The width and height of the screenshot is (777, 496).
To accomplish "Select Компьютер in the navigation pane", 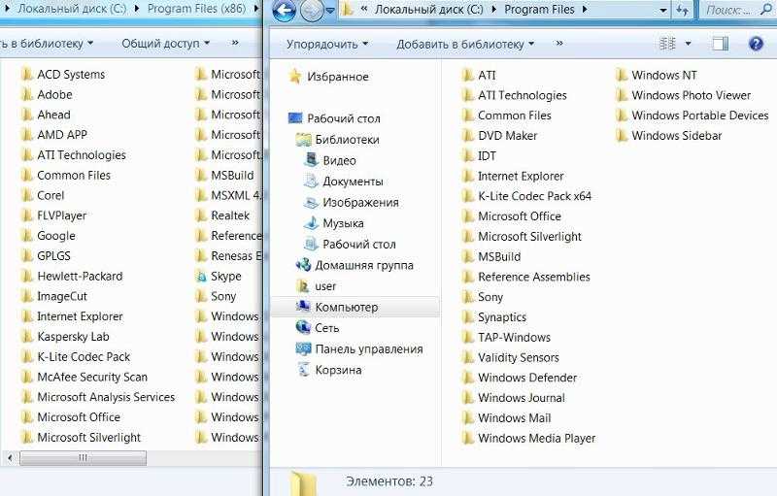I will tap(355, 307).
